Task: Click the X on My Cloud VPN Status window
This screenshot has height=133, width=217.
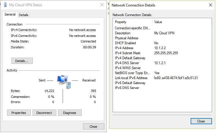Action: point(102,5)
